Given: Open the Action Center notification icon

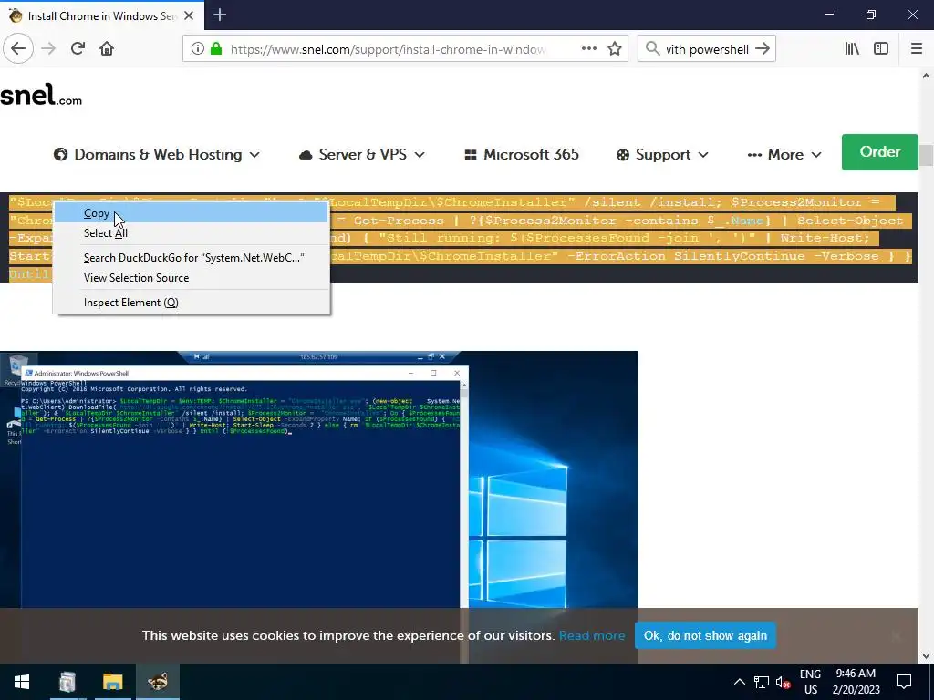Looking at the screenshot, I should click(904, 682).
